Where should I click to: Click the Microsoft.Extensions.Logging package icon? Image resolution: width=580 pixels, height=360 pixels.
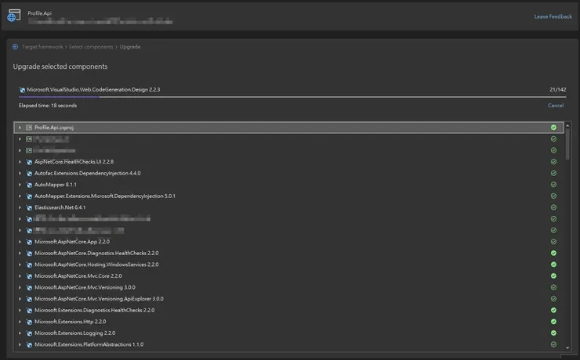point(29,333)
